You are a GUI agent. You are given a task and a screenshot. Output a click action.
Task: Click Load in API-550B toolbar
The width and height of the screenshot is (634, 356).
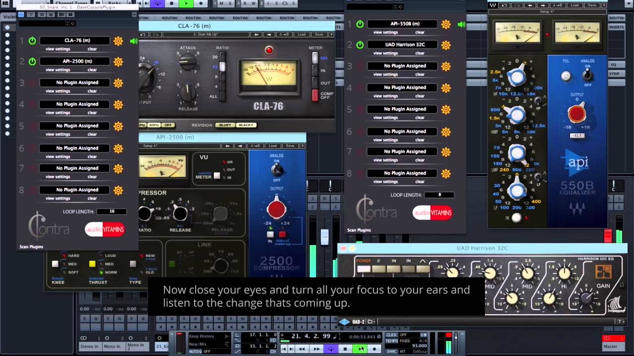click(575, 5)
